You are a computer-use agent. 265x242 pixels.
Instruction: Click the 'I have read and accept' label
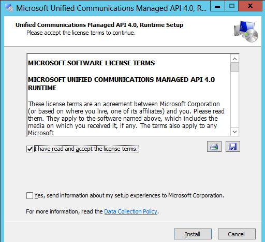pos(86,149)
